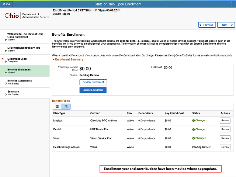Image resolution: width=236 pixels, height=177 pixels.
Task: Exit the Open Enrollment page
Action: click(x=7, y=4)
